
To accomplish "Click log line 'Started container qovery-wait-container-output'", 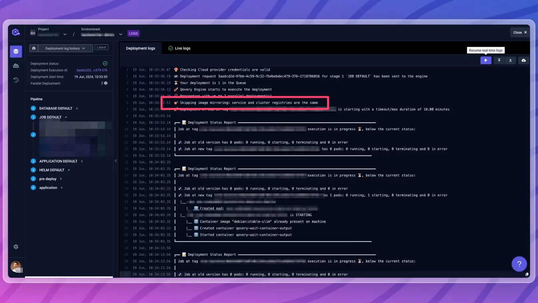I will 246,235.
